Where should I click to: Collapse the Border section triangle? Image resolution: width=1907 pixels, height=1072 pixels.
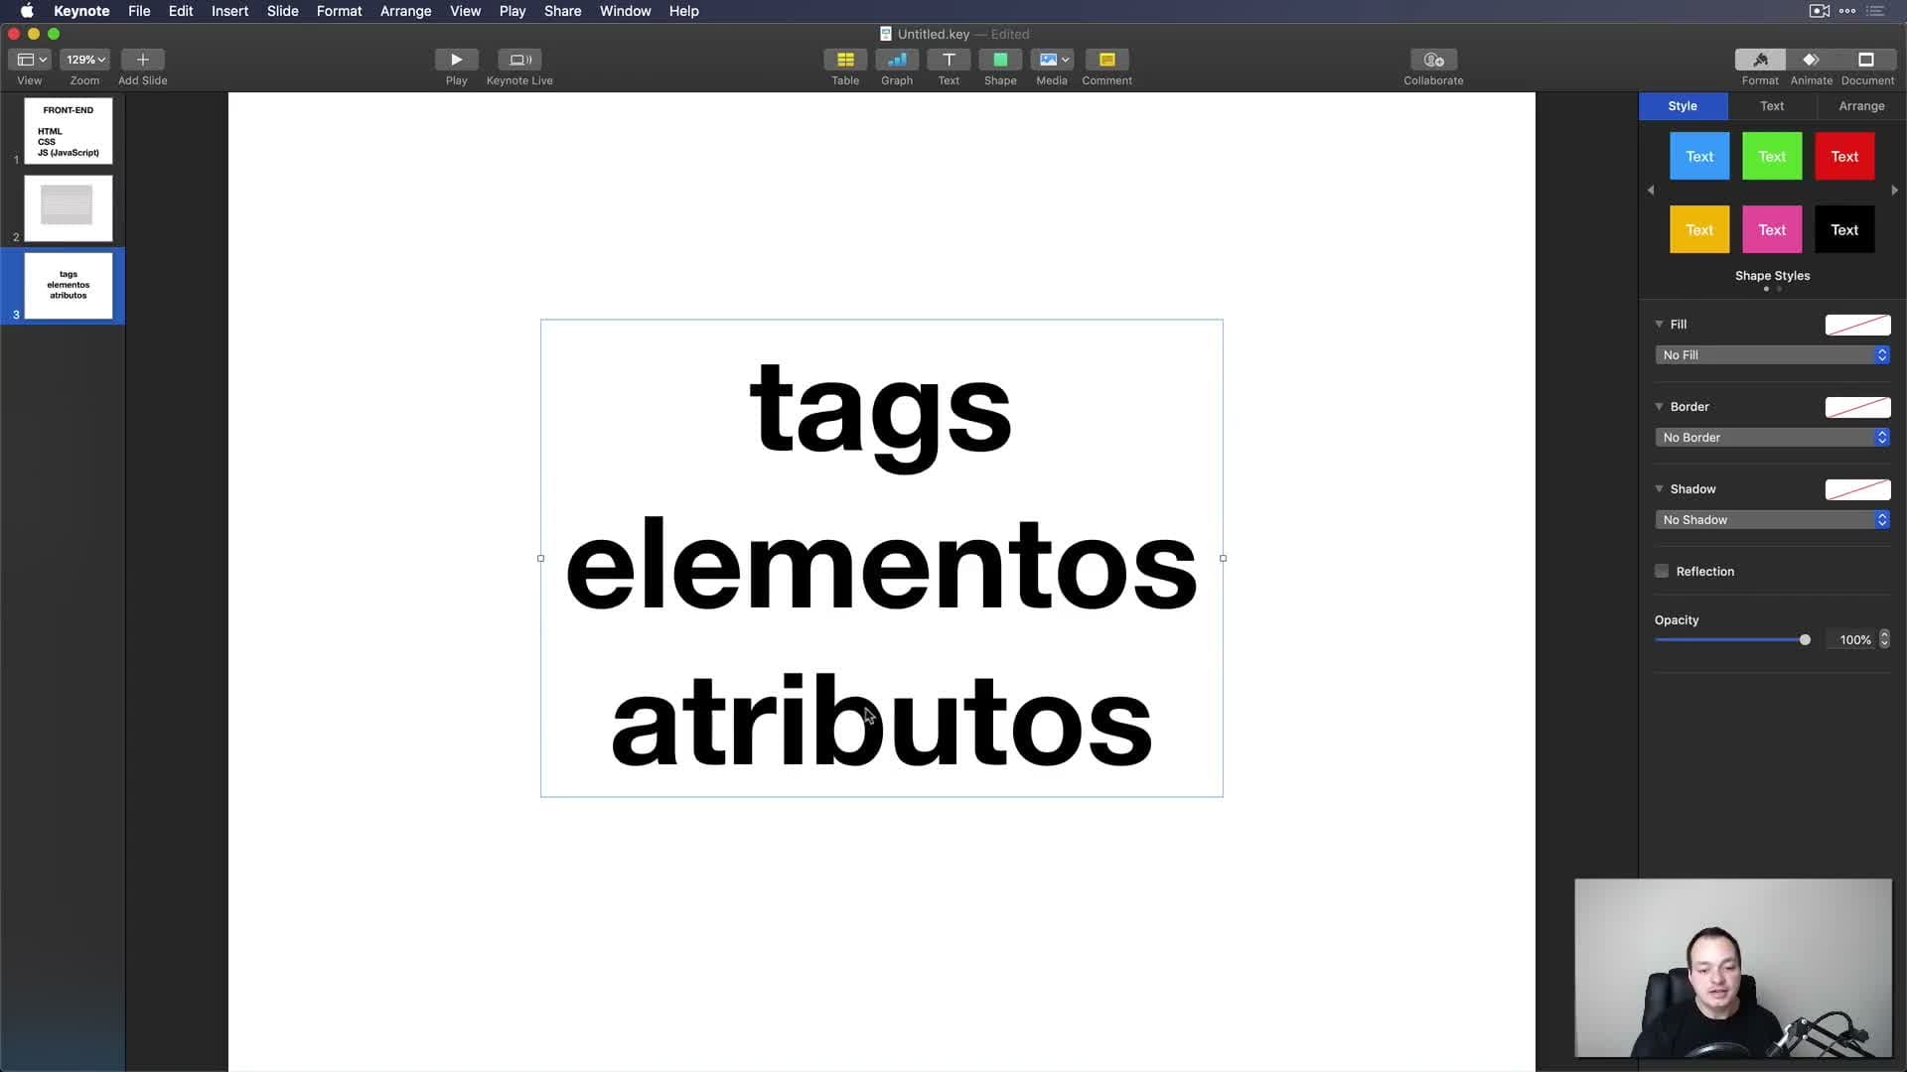pyautogui.click(x=1659, y=406)
